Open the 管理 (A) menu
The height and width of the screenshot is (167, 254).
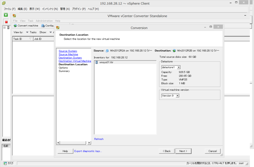[x=65, y=9]
